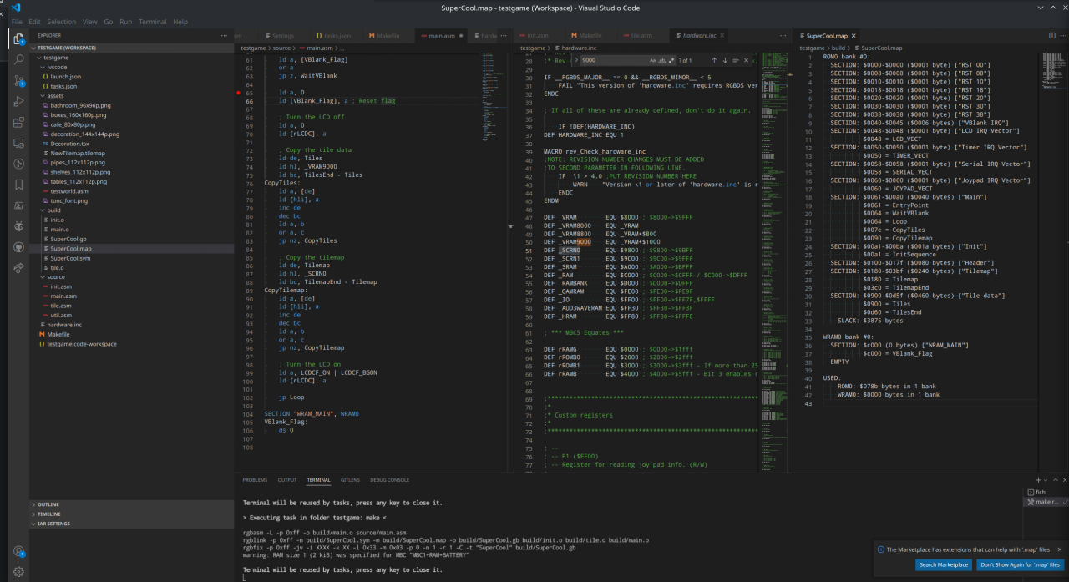1069x582 pixels.
Task: Click the Search Marketplace button
Action: pyautogui.click(x=944, y=564)
